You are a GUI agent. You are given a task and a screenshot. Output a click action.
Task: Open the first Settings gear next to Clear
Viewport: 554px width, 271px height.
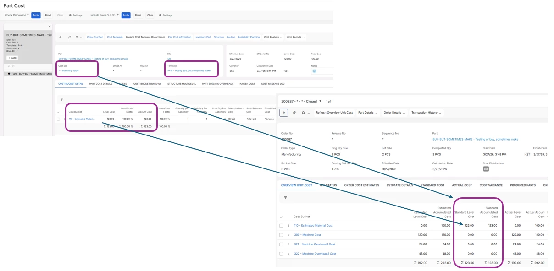click(x=76, y=15)
